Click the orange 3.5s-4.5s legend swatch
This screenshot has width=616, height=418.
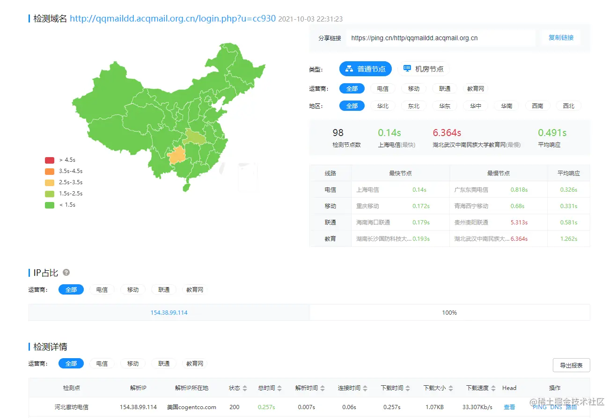coord(50,171)
